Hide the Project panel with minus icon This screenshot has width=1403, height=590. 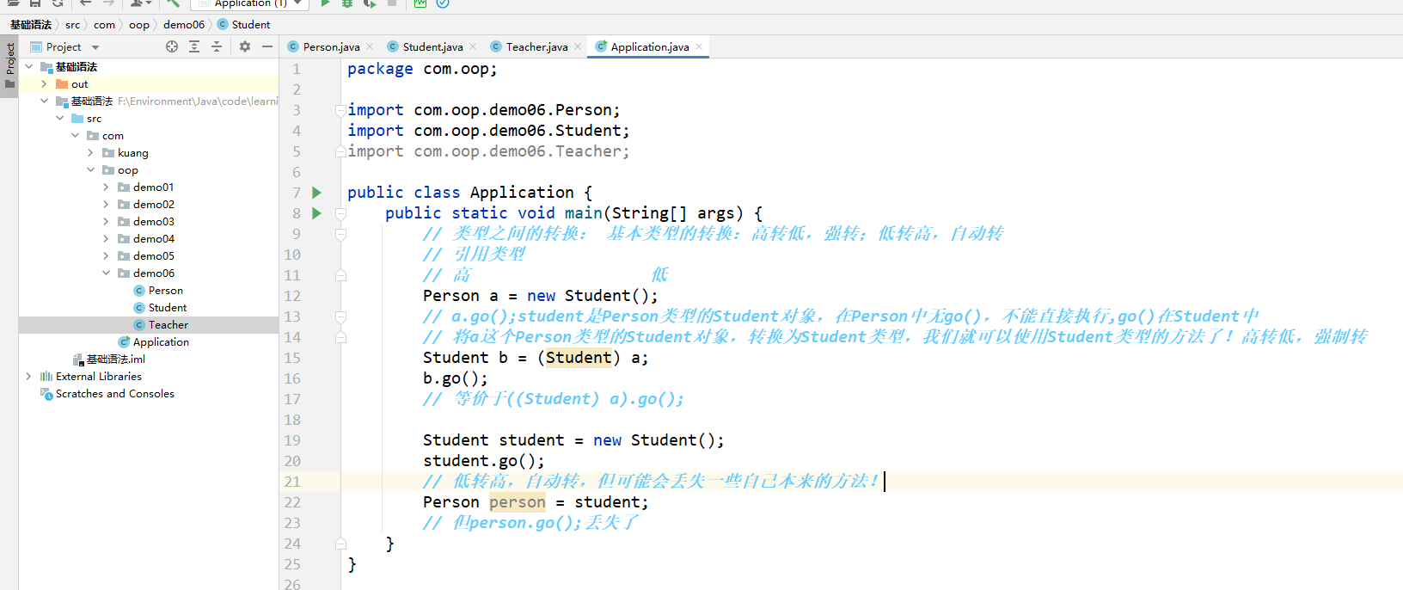(267, 46)
